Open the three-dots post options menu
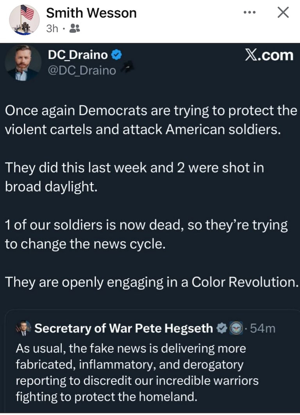 pos(249,13)
